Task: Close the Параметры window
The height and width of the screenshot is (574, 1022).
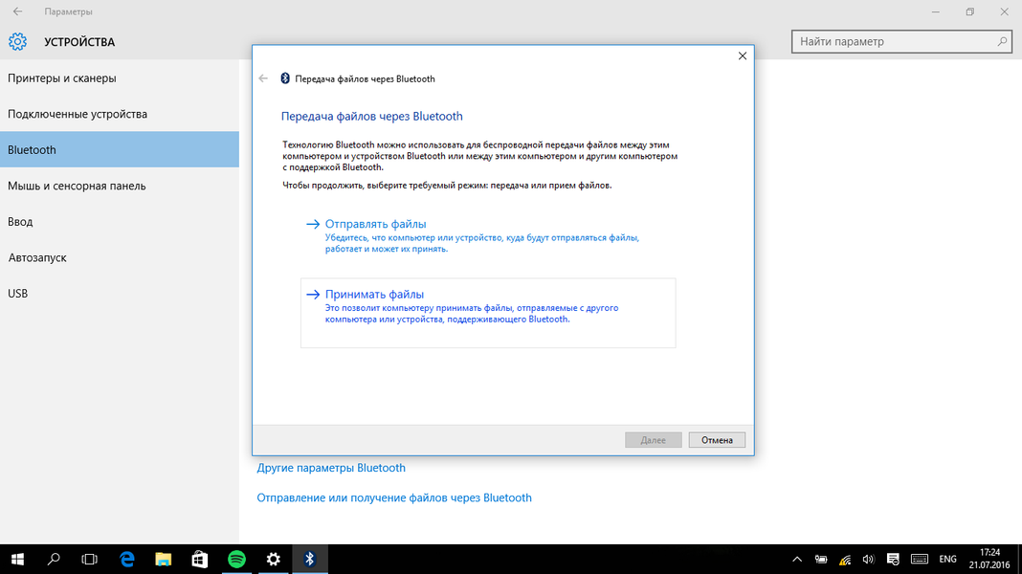Action: (x=1005, y=11)
